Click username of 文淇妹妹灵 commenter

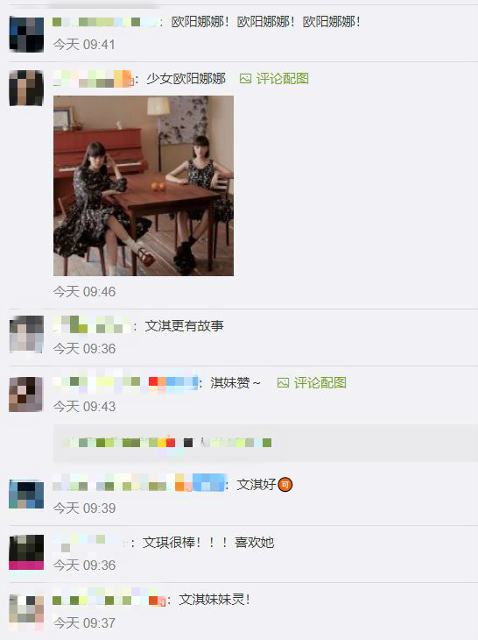coord(109,600)
